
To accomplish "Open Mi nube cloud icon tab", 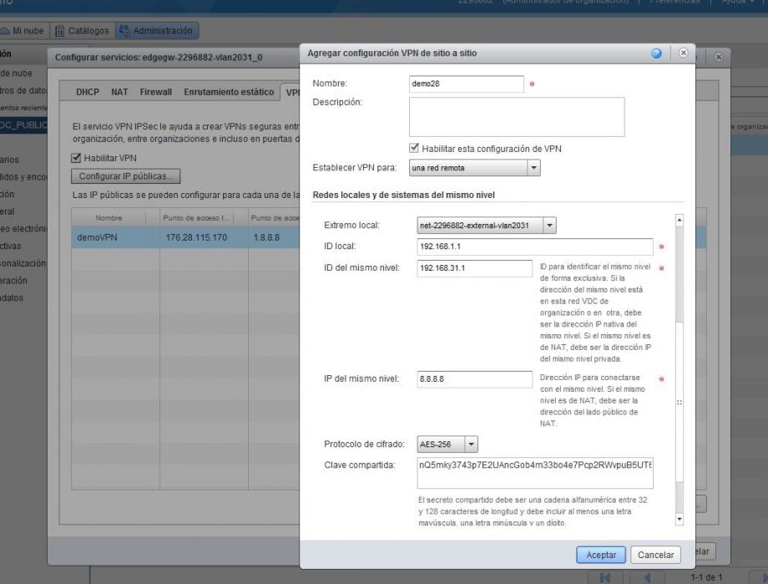I will 25,31.
